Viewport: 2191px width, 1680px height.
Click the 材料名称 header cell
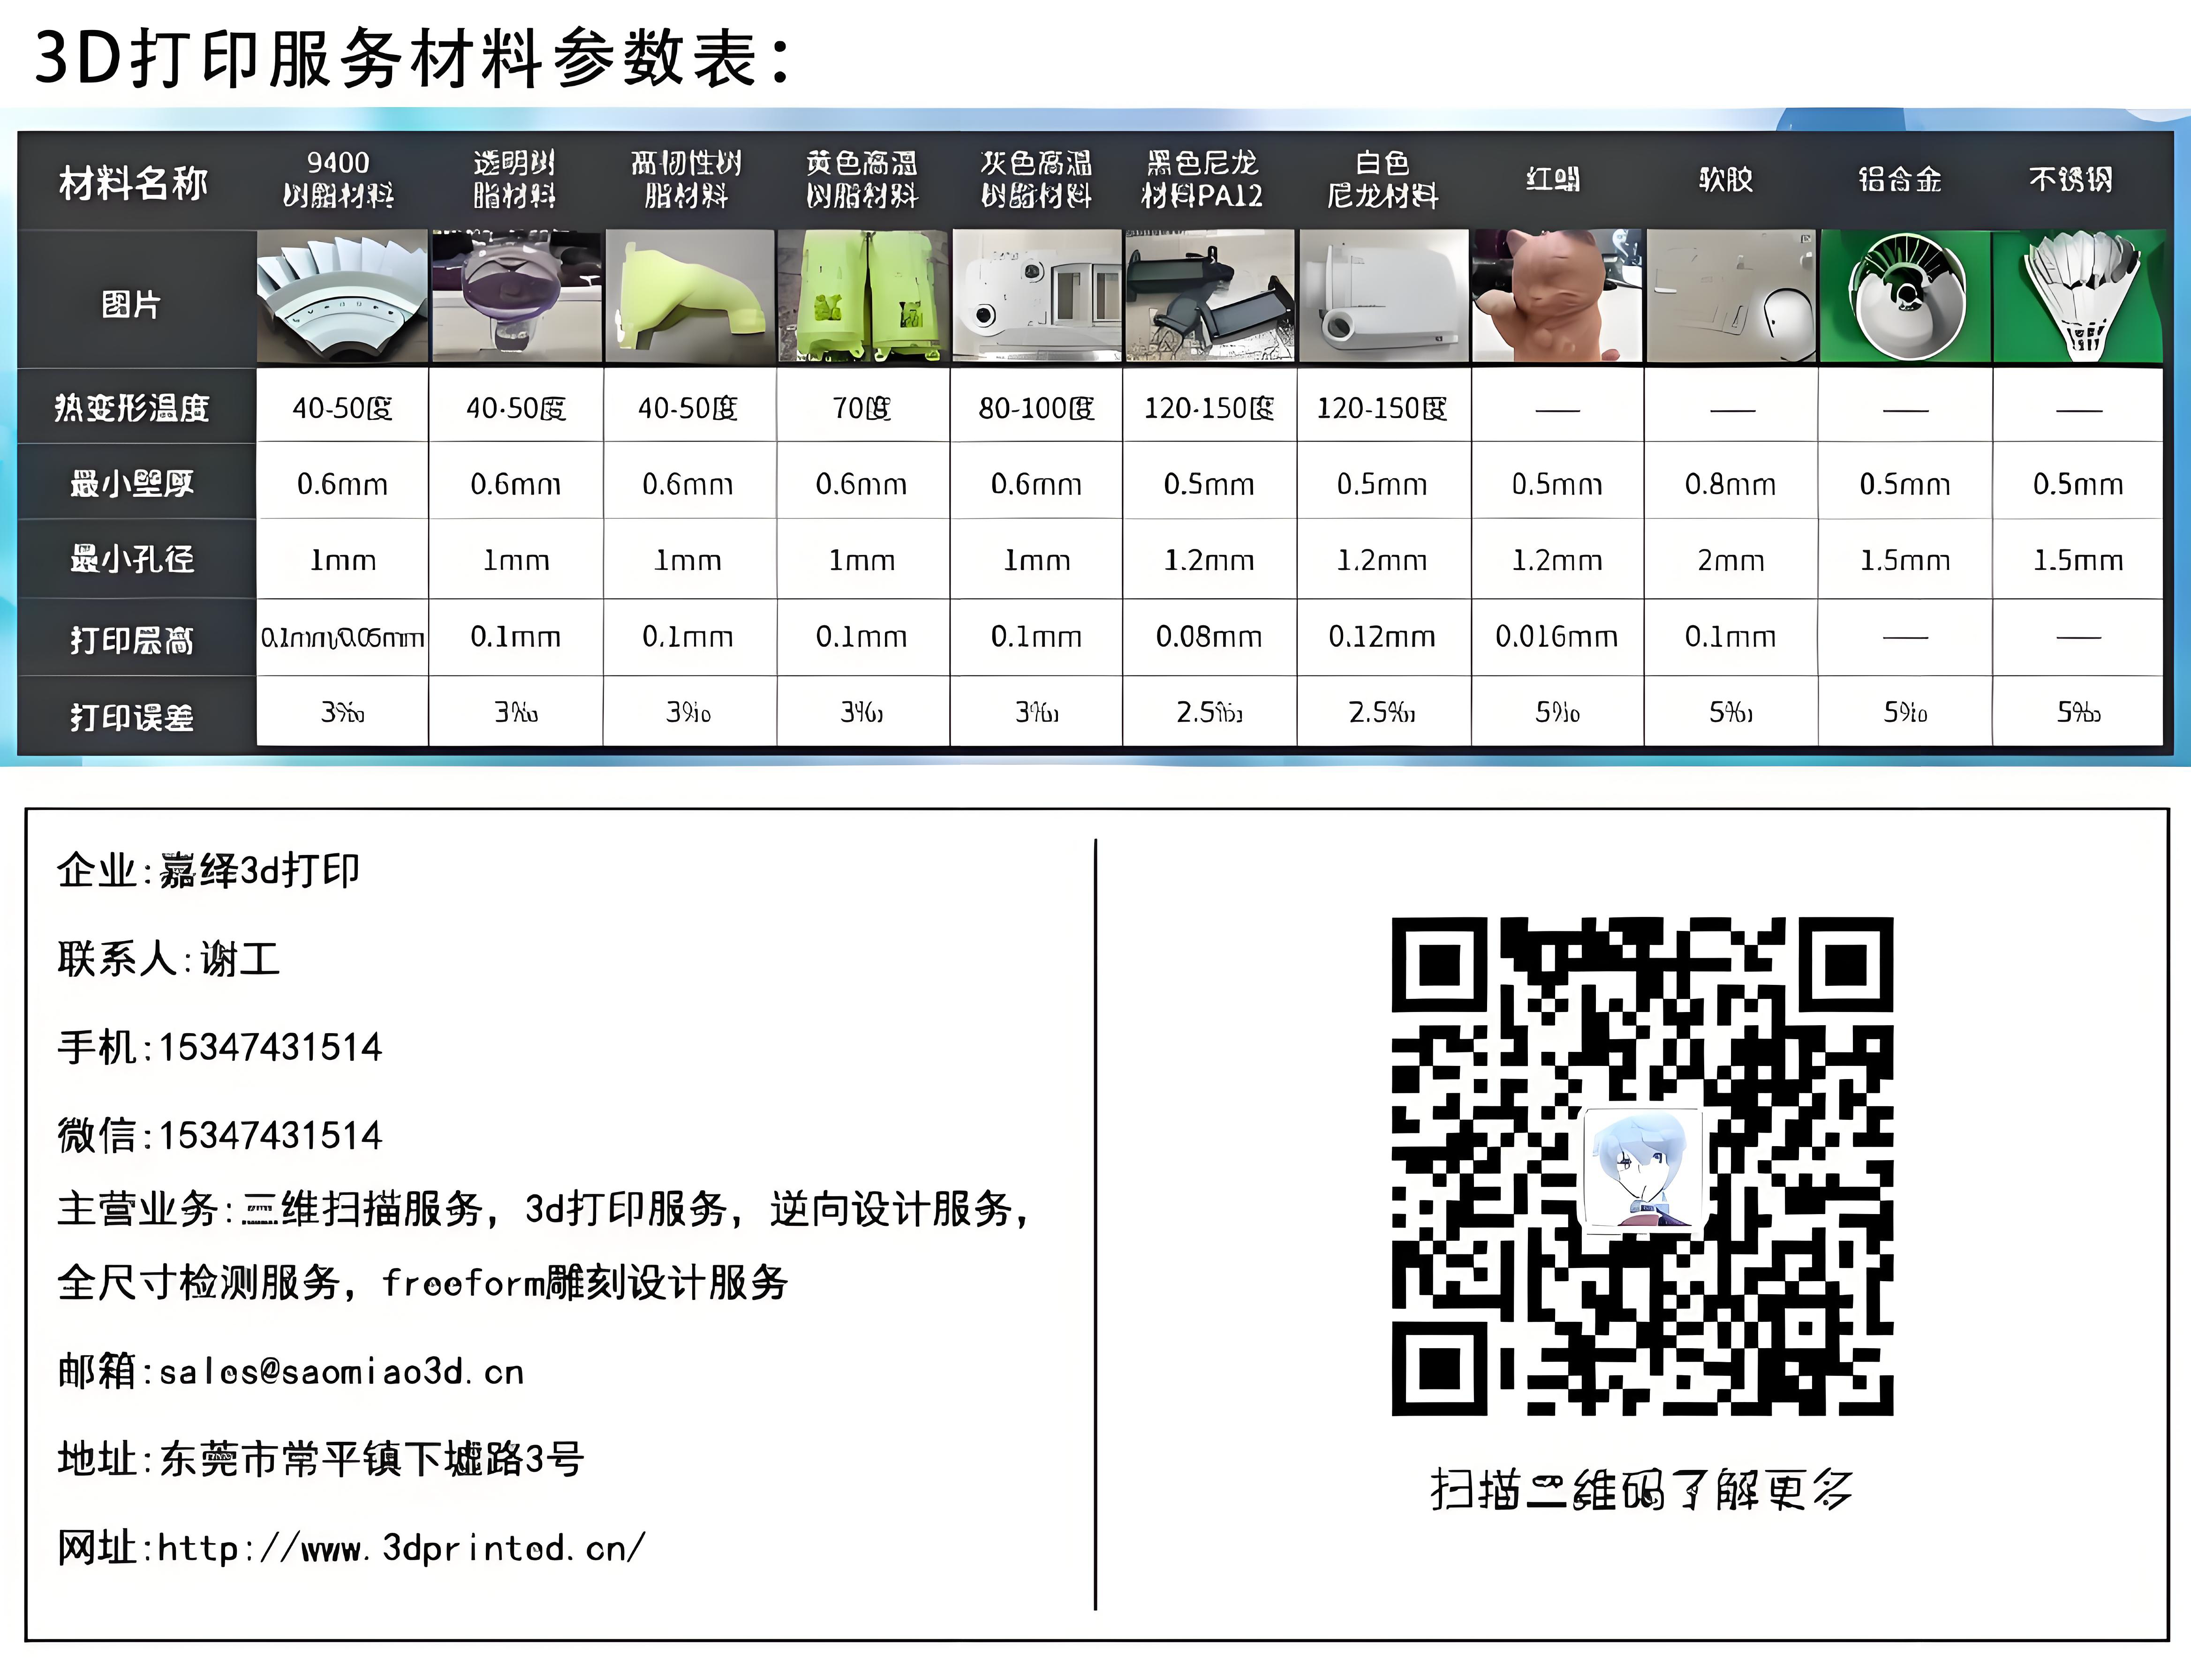133,182
